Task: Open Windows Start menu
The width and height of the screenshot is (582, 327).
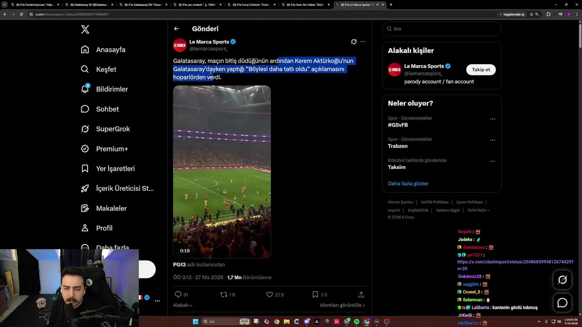Action: pos(196,322)
